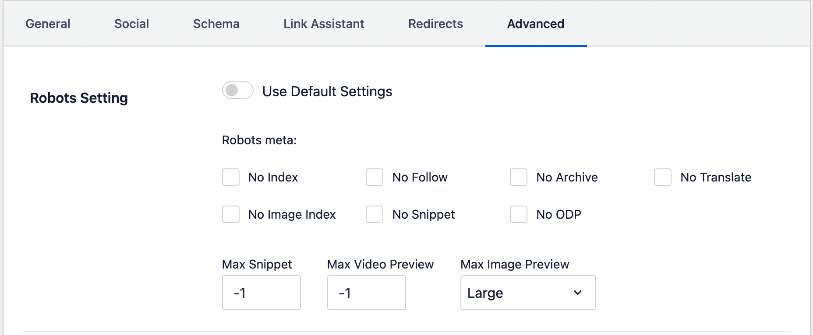The width and height of the screenshot is (813, 335).
Task: Click the No Index label text
Action: tap(273, 177)
